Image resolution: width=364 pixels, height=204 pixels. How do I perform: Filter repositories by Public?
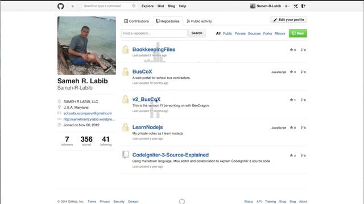[227, 33]
